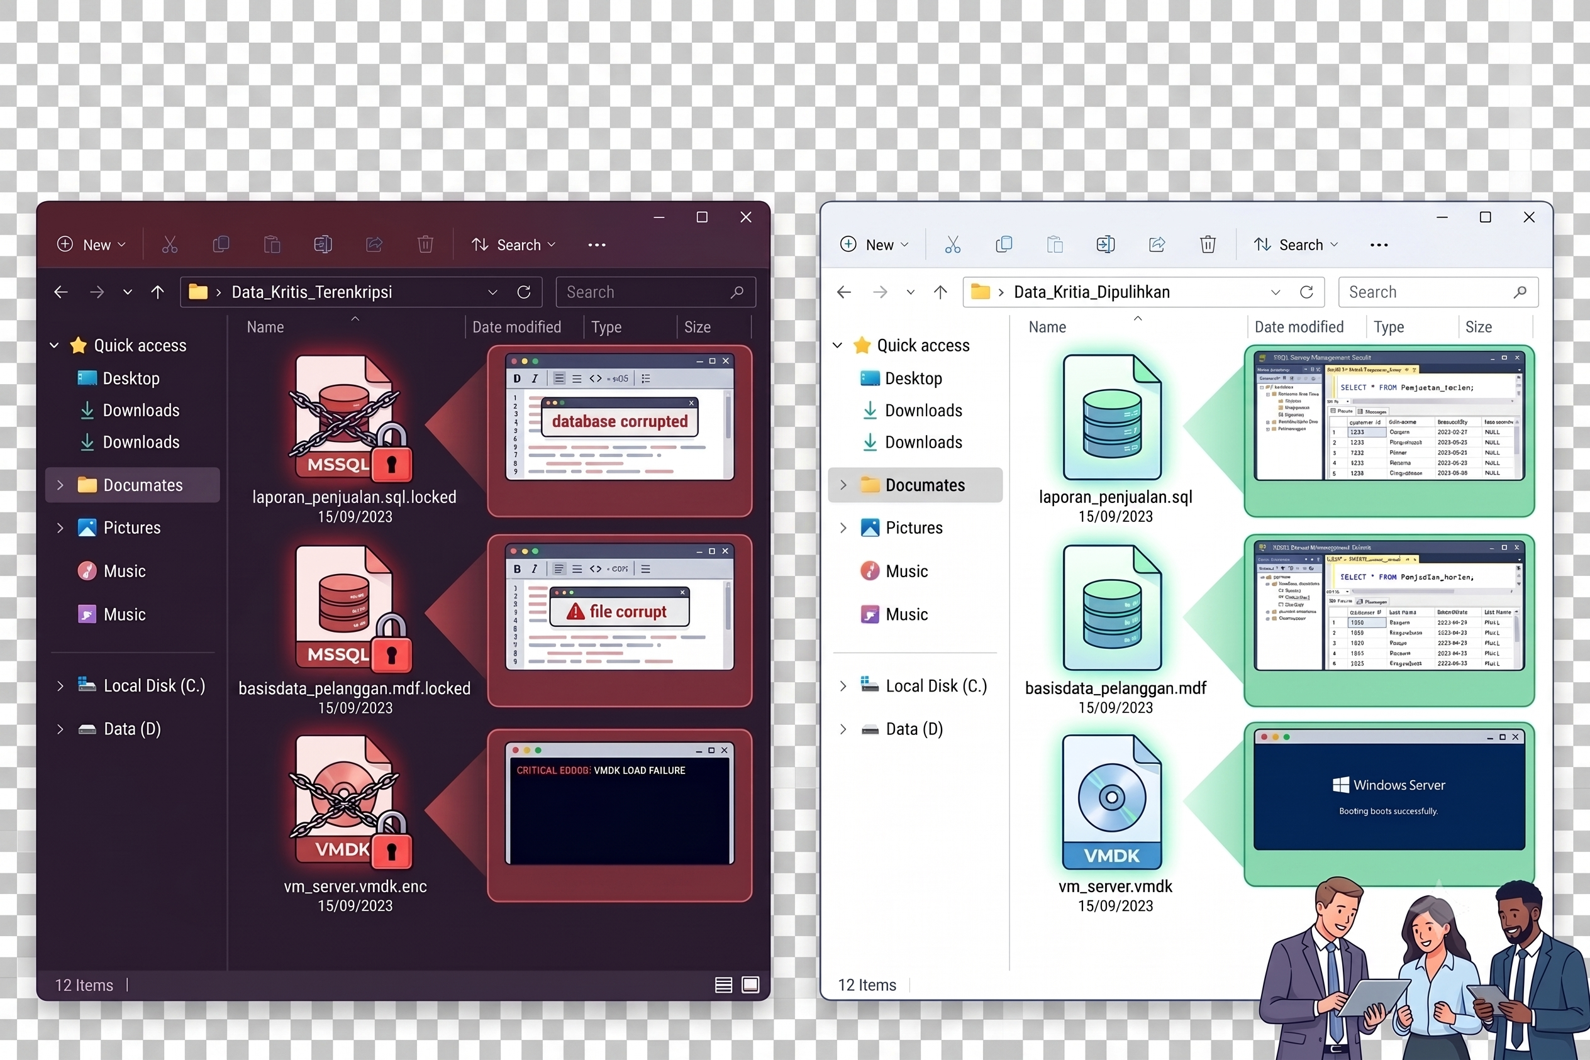1590x1060 pixels.
Task: Click the Cut scissors icon in light window
Action: tap(953, 244)
